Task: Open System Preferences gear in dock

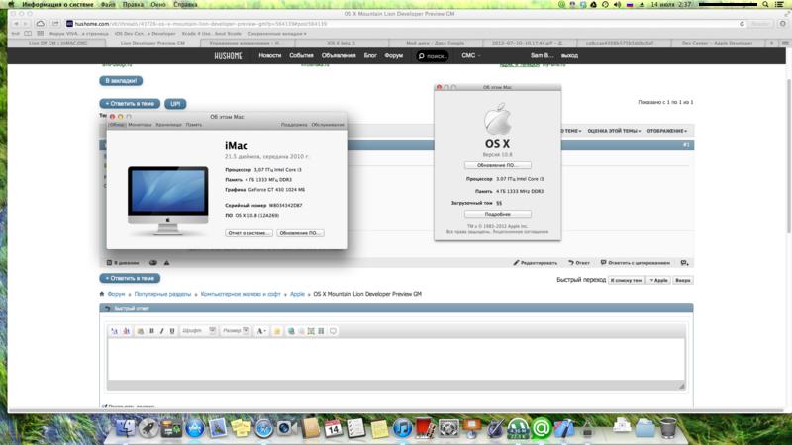Action: click(x=448, y=428)
